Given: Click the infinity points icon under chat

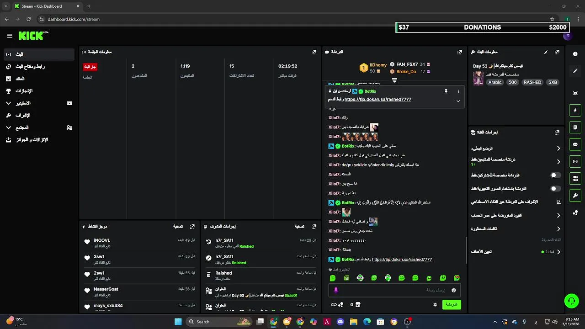Looking at the screenshot, I should click(x=334, y=305).
